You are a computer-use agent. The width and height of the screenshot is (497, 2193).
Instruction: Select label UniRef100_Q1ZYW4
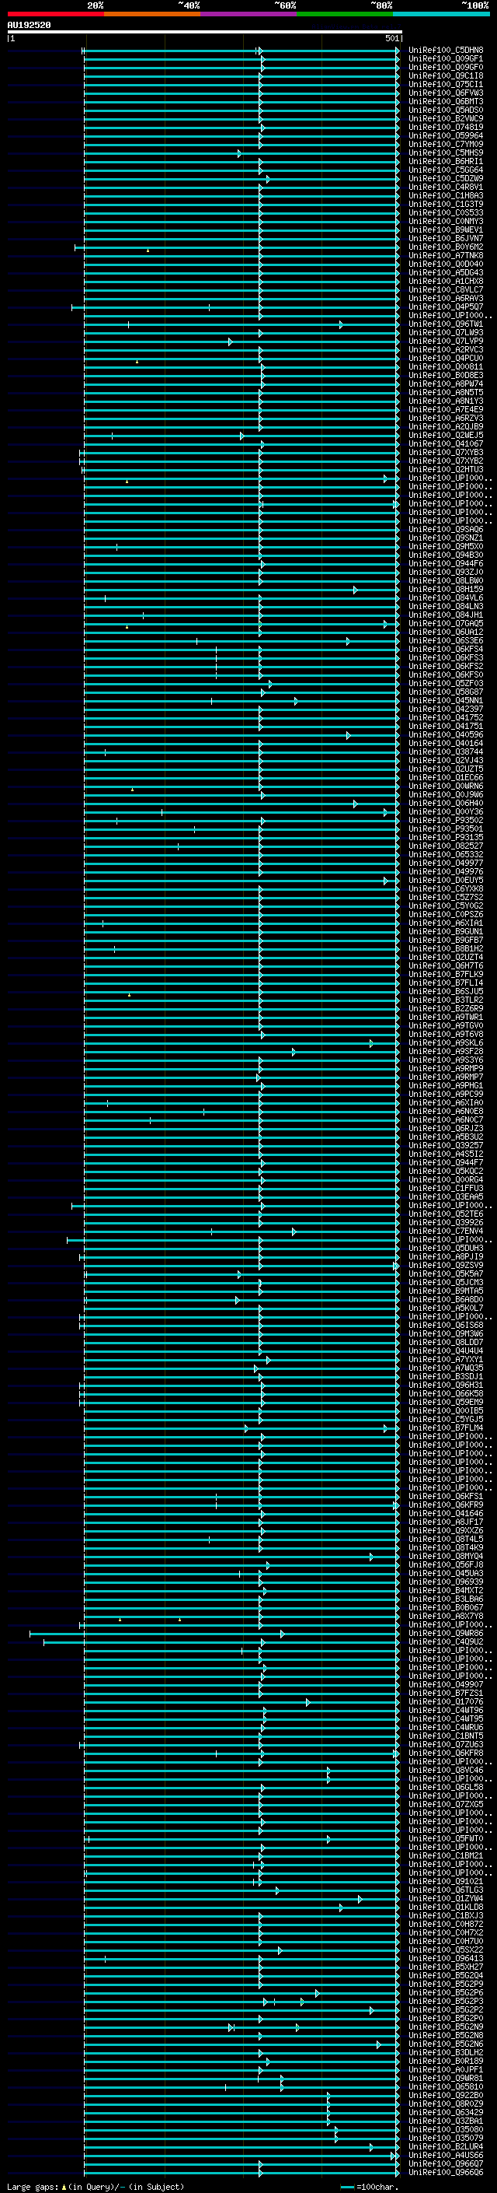point(446,1899)
